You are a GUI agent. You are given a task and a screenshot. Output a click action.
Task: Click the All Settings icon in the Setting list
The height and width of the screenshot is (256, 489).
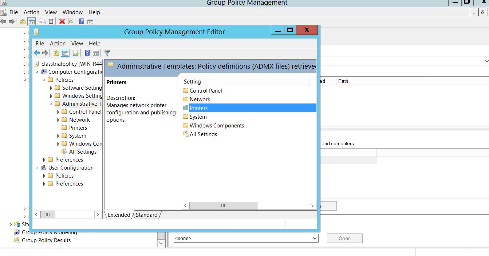pyautogui.click(x=186, y=134)
